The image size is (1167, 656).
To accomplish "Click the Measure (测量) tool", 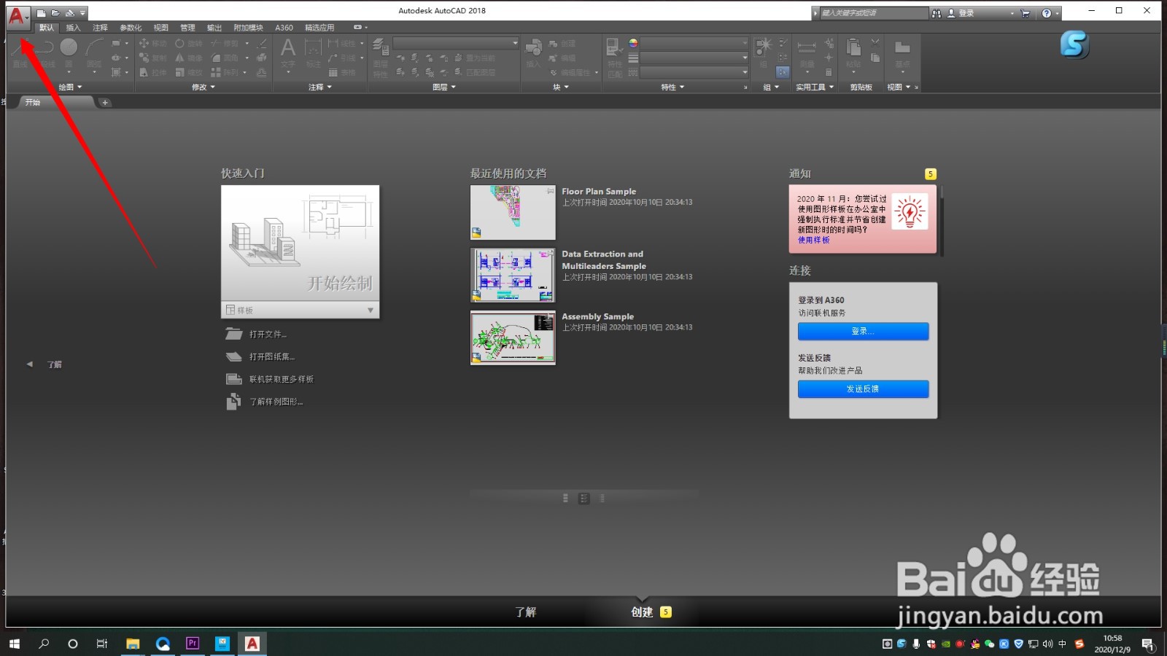I will coord(807,52).
